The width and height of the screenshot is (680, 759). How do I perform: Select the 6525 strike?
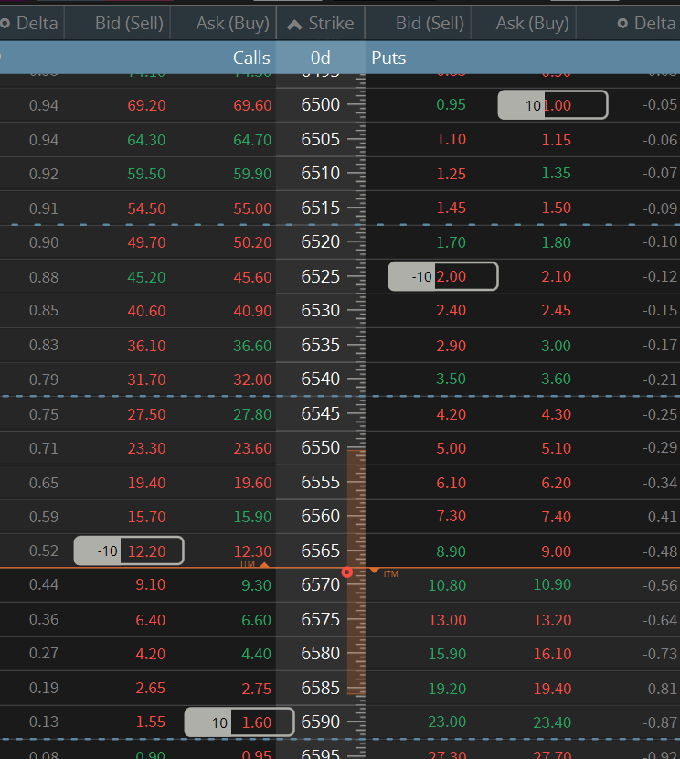coord(320,277)
